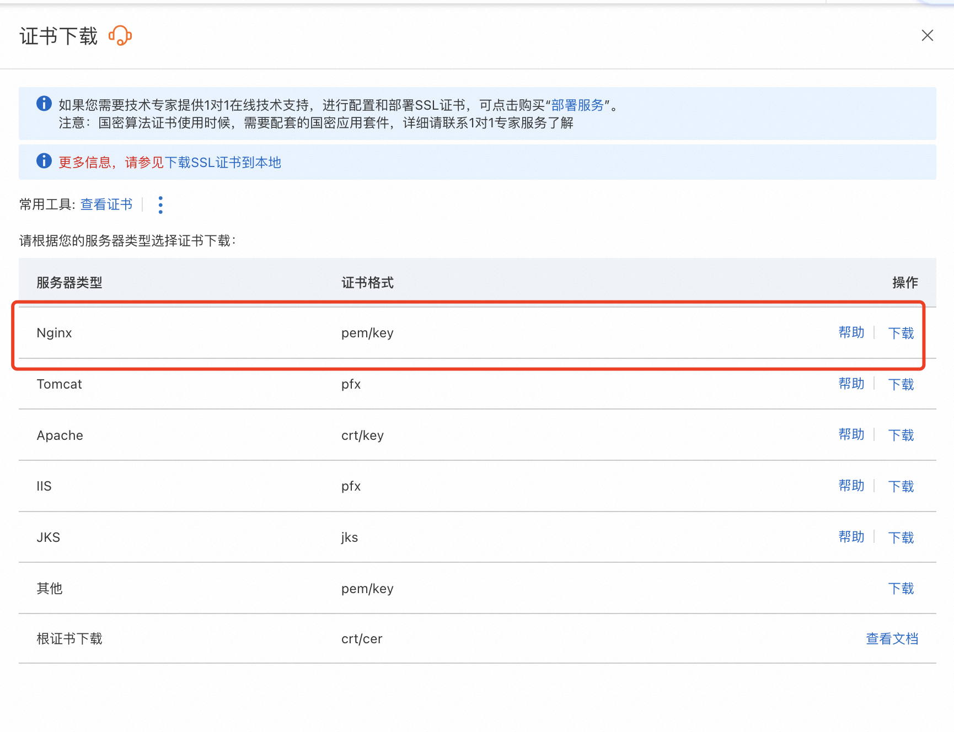Click the crt/key format cell for Apache
The image size is (954, 732).
362,435
